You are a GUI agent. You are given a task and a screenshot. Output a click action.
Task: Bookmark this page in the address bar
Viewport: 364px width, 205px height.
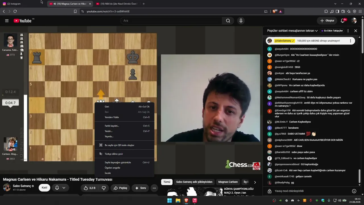tap(75, 11)
